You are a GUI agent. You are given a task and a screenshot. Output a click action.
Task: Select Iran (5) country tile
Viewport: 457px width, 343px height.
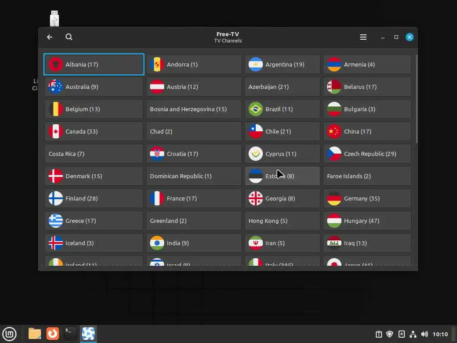[282, 243]
